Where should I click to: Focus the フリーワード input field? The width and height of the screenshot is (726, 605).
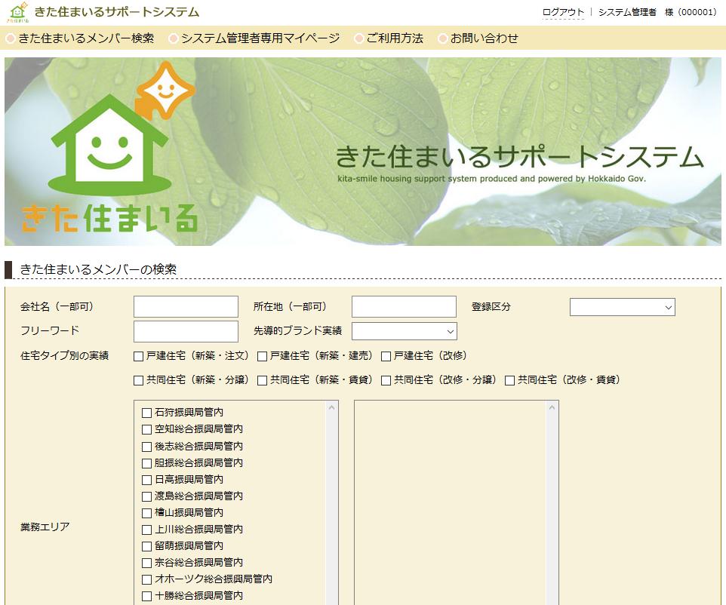coord(186,331)
